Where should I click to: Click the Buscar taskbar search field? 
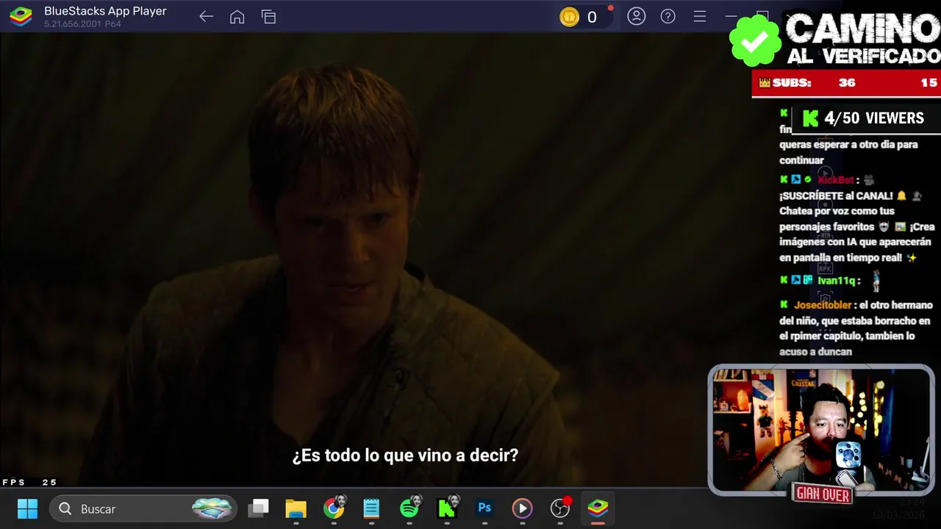point(143,508)
